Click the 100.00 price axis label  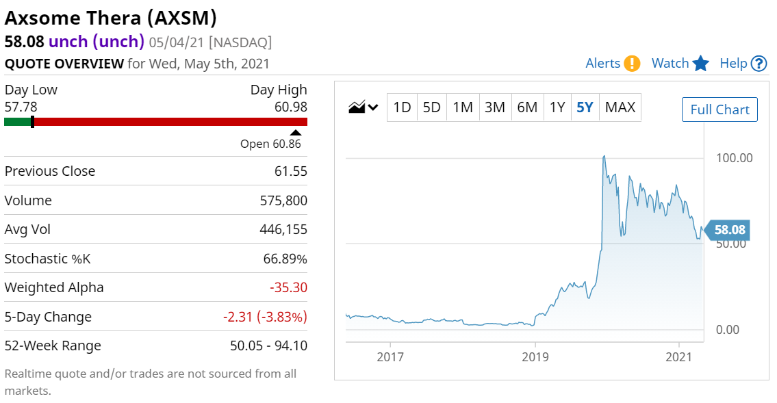(735, 158)
